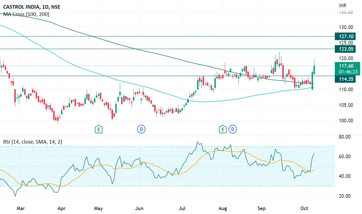Click the Aug label on time axis
This screenshot has height=214, width=362.
click(x=223, y=209)
